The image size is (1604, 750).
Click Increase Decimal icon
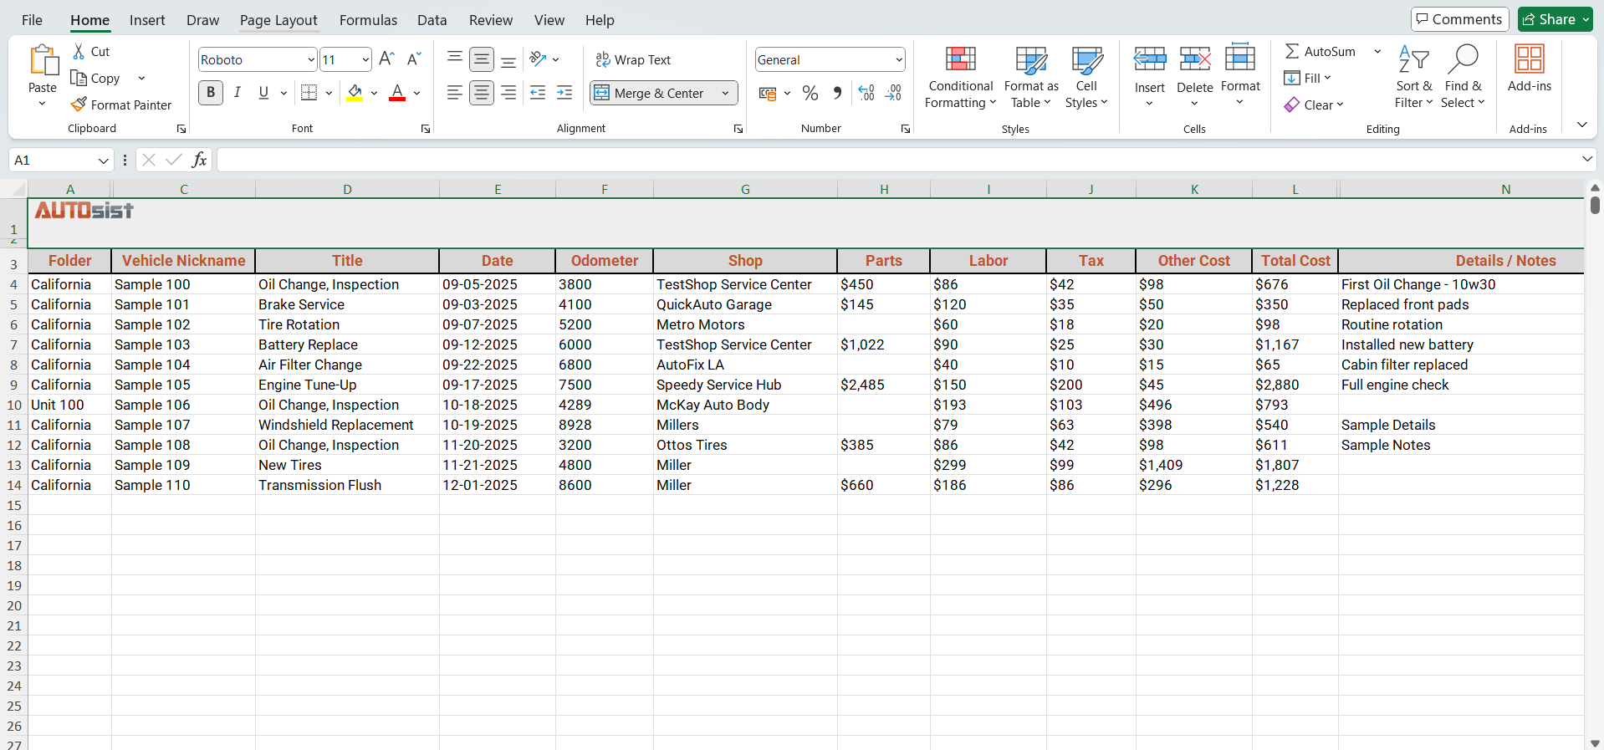866,93
